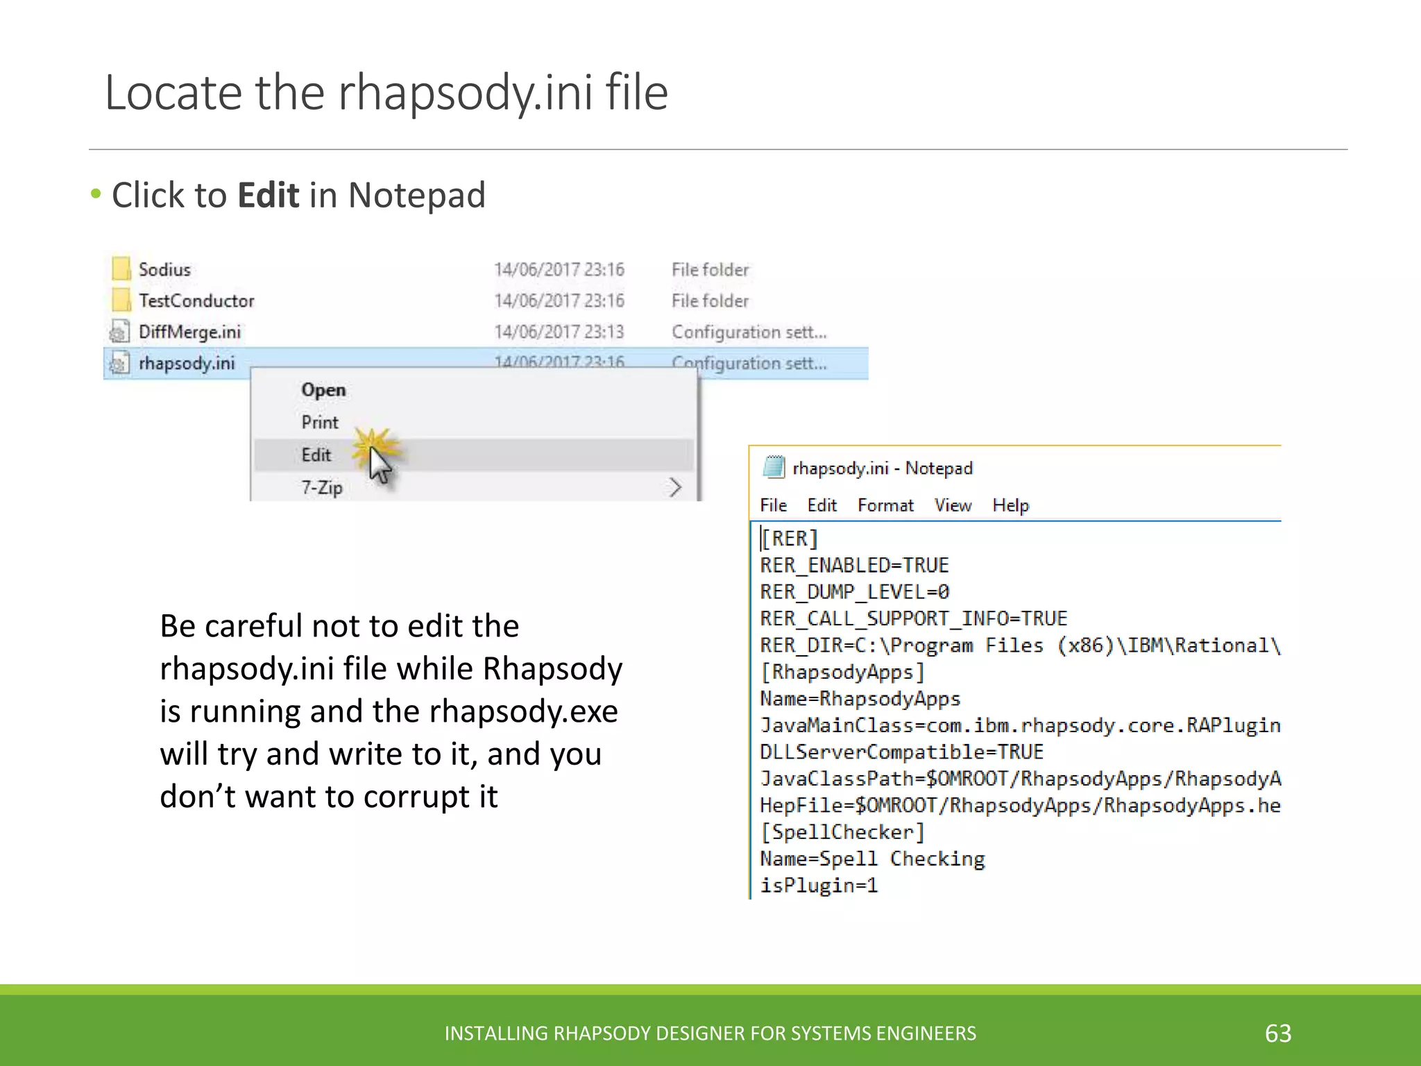Image resolution: width=1421 pixels, height=1066 pixels.
Task: Click the DiffMerge.ini date 14/06/2017 23:13
Action: click(559, 332)
